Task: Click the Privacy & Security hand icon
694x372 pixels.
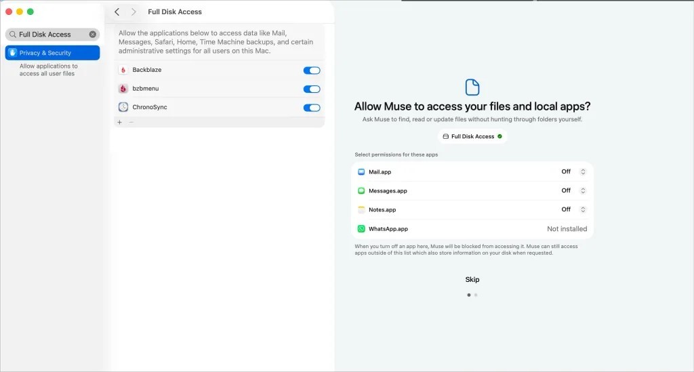Action: point(12,53)
